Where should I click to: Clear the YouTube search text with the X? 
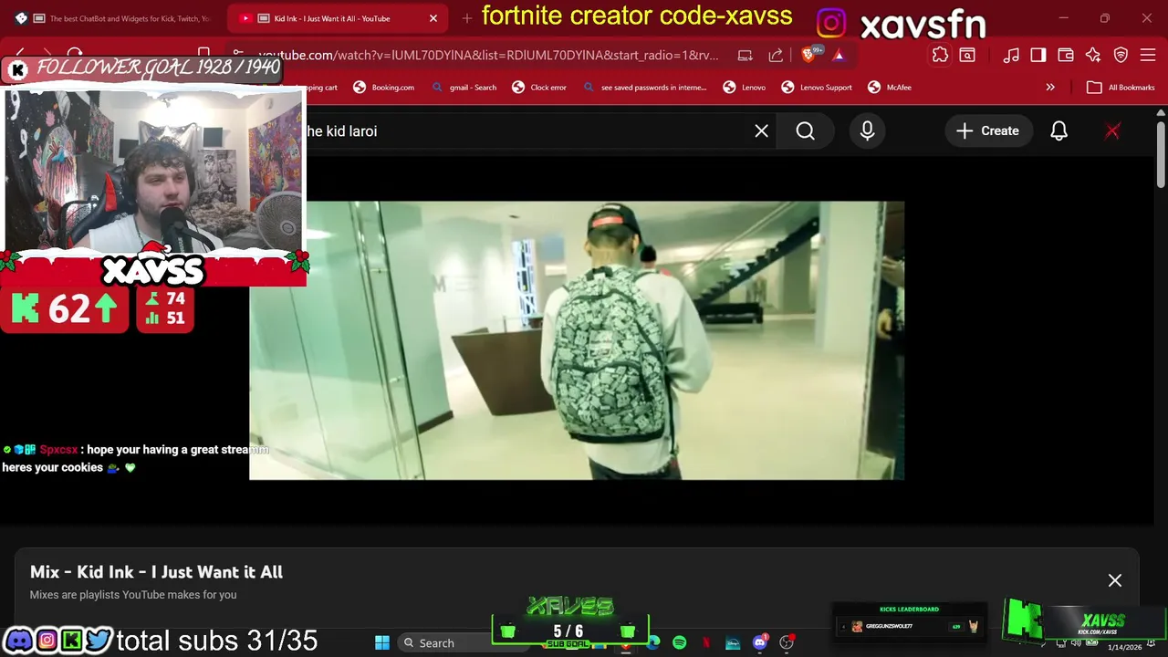tap(761, 131)
